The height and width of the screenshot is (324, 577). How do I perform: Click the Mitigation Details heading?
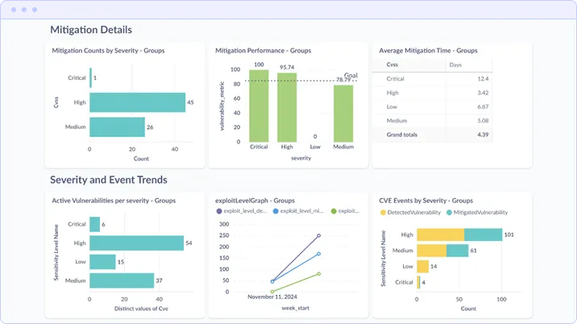point(91,30)
